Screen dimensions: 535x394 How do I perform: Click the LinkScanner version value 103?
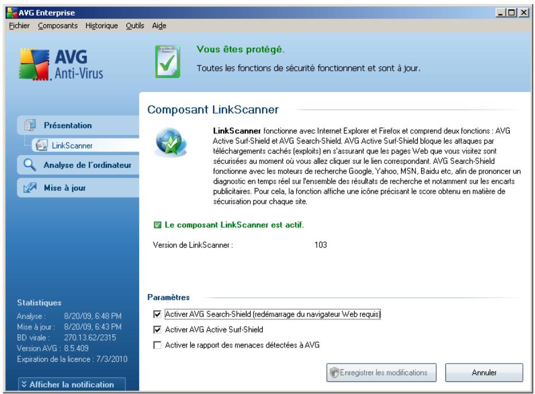(x=321, y=245)
